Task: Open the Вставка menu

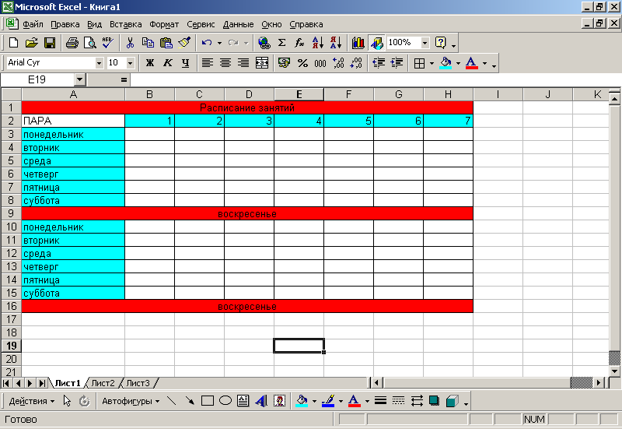Action: coord(126,24)
